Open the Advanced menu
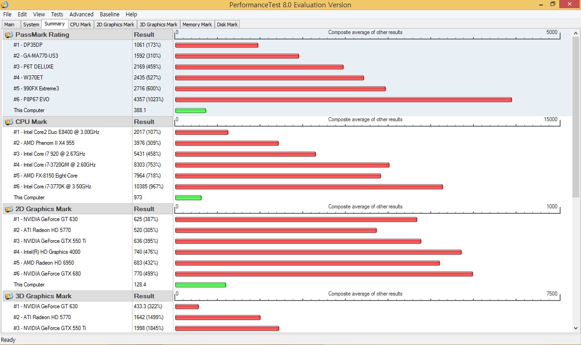Viewport: 581px width, 345px height. pos(81,15)
